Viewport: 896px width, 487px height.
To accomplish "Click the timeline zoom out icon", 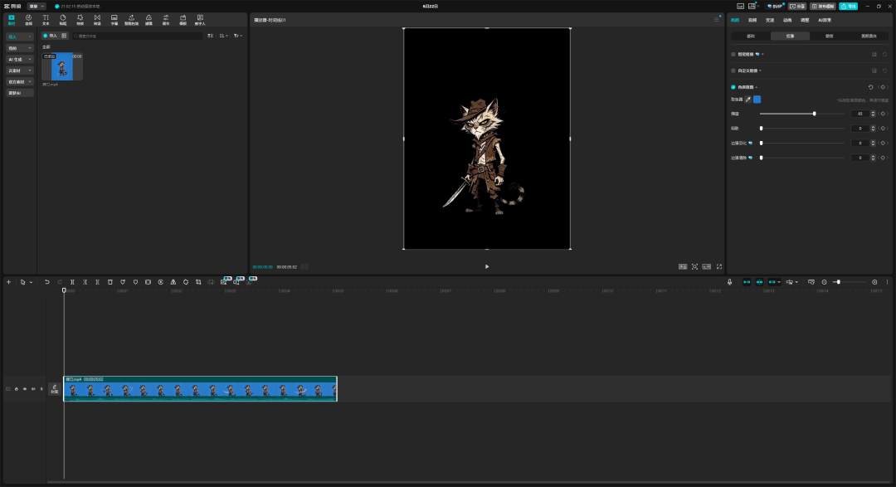I will [x=824, y=282].
